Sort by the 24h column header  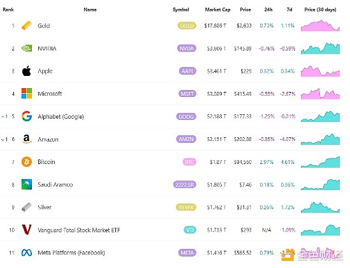268,10
